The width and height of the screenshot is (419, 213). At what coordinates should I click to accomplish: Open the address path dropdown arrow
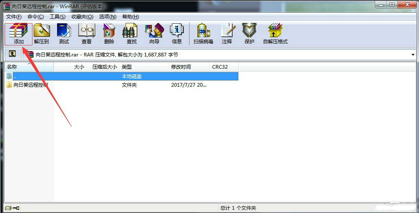tap(413, 55)
